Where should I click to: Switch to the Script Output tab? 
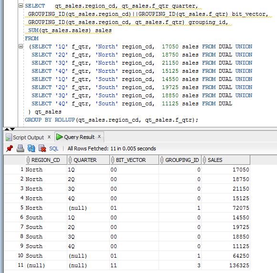[x=28, y=137]
